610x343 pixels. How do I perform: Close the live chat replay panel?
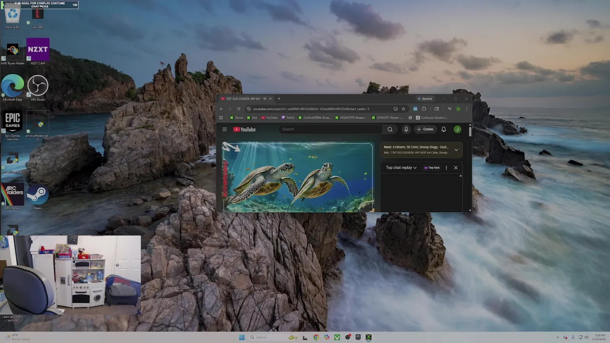(x=456, y=168)
